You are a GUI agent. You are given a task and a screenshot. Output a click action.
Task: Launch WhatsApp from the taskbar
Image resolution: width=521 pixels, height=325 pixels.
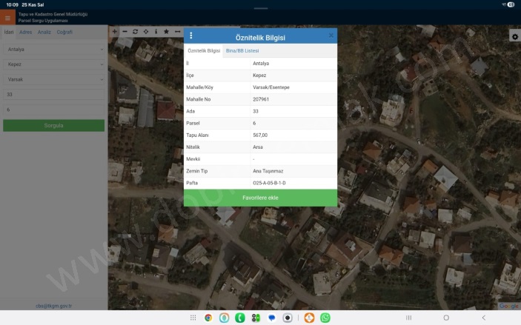point(325,318)
